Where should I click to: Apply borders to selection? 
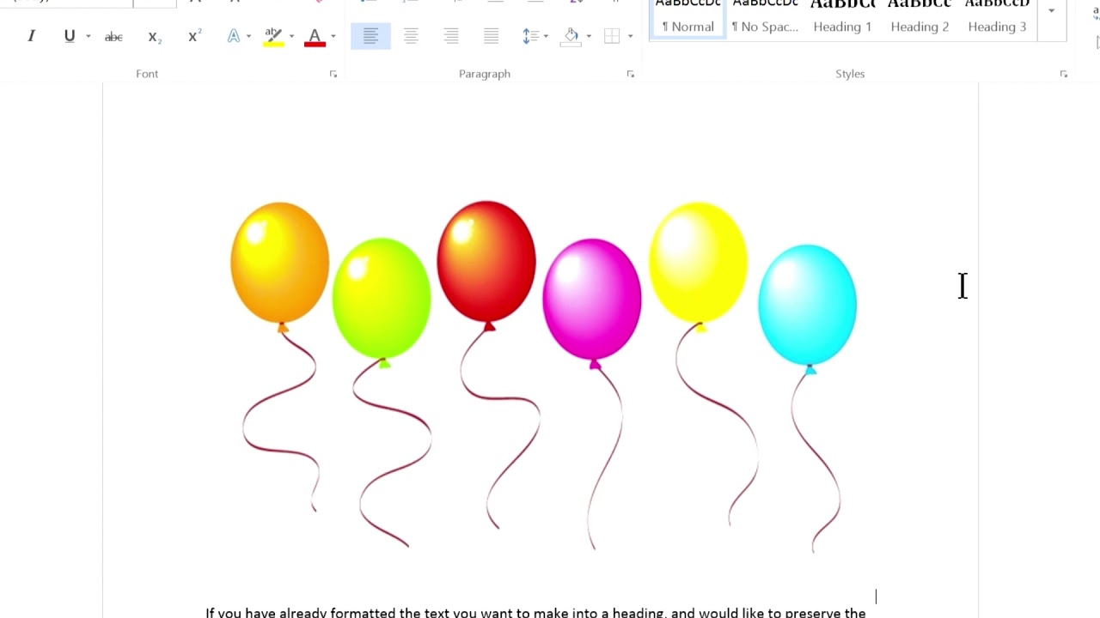pyautogui.click(x=612, y=36)
